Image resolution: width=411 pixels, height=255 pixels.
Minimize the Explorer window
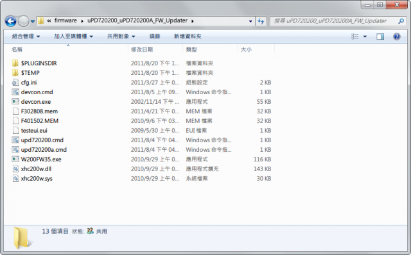tap(367, 4)
